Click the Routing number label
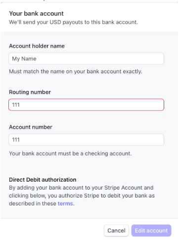The height and width of the screenshot is (240, 181). tap(30, 92)
